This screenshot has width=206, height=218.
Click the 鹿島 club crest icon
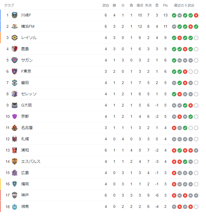(x=15, y=49)
